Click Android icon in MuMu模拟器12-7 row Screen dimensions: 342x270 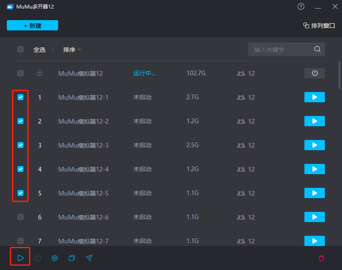(241, 241)
